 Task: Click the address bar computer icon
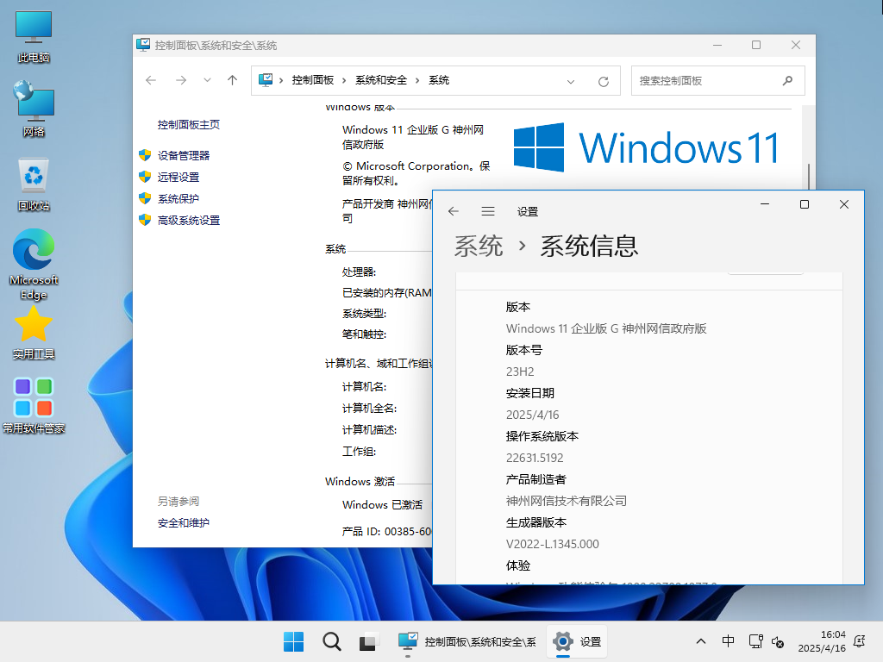click(266, 80)
